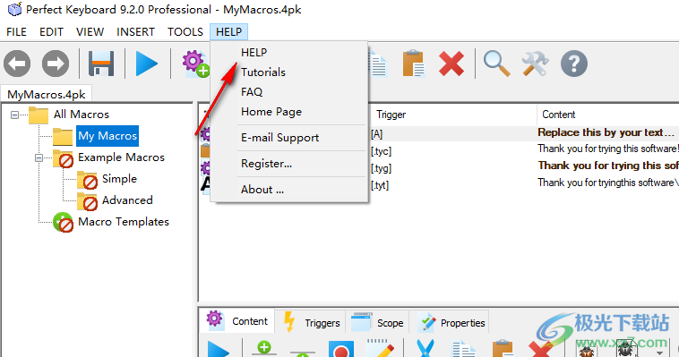Open the FILE menu
This screenshot has width=679, height=357.
click(16, 32)
